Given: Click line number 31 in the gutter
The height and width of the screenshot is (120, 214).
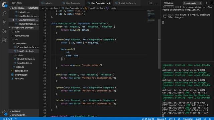Looking at the screenshot, I should click(x=44, y=88).
